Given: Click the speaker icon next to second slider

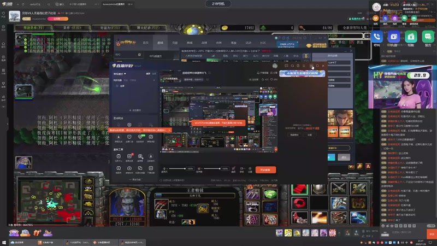Looking at the screenshot, I should [199, 168].
